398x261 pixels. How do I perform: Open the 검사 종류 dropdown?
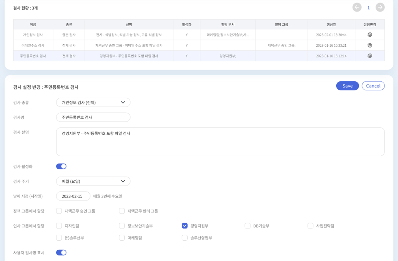(93, 102)
